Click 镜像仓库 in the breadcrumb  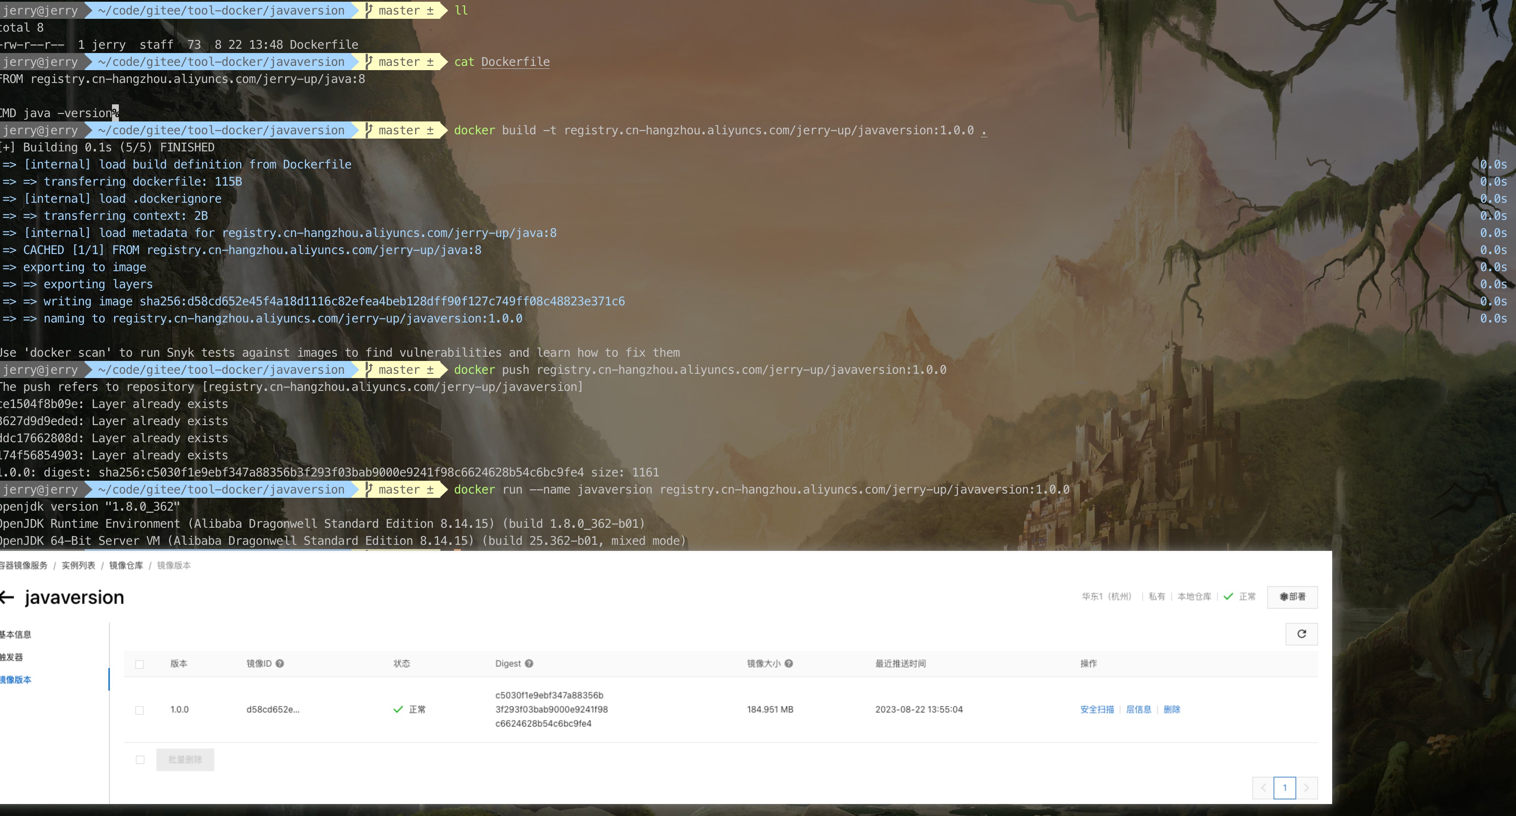[126, 565]
